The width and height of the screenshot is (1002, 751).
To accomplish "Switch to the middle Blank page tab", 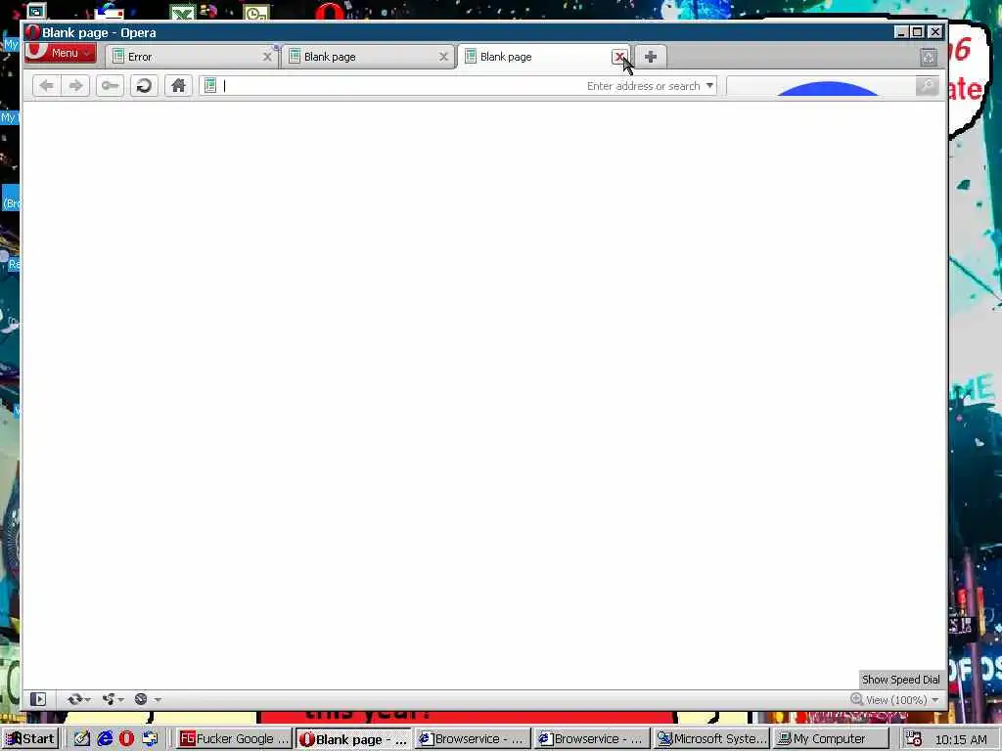I will click(x=368, y=57).
